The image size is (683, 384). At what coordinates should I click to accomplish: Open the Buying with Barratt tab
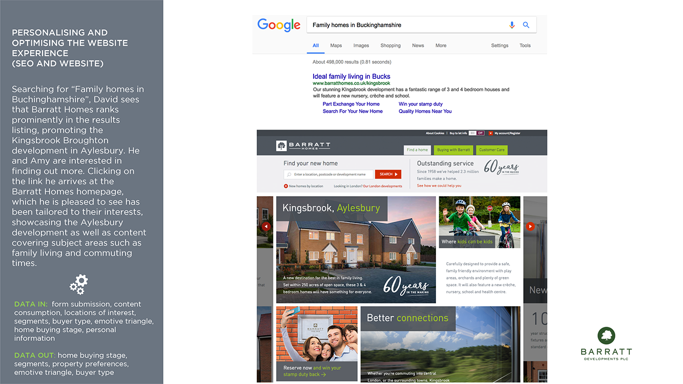tap(453, 150)
